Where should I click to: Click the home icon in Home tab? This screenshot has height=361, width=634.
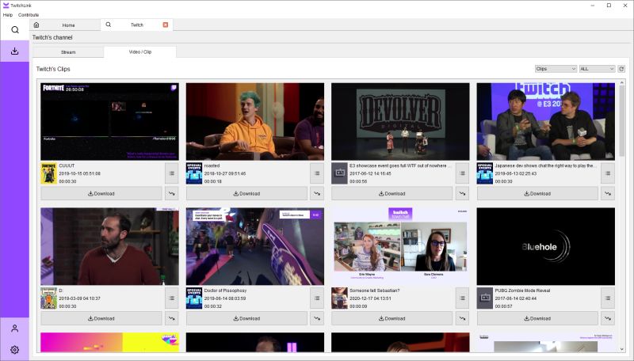click(x=36, y=25)
